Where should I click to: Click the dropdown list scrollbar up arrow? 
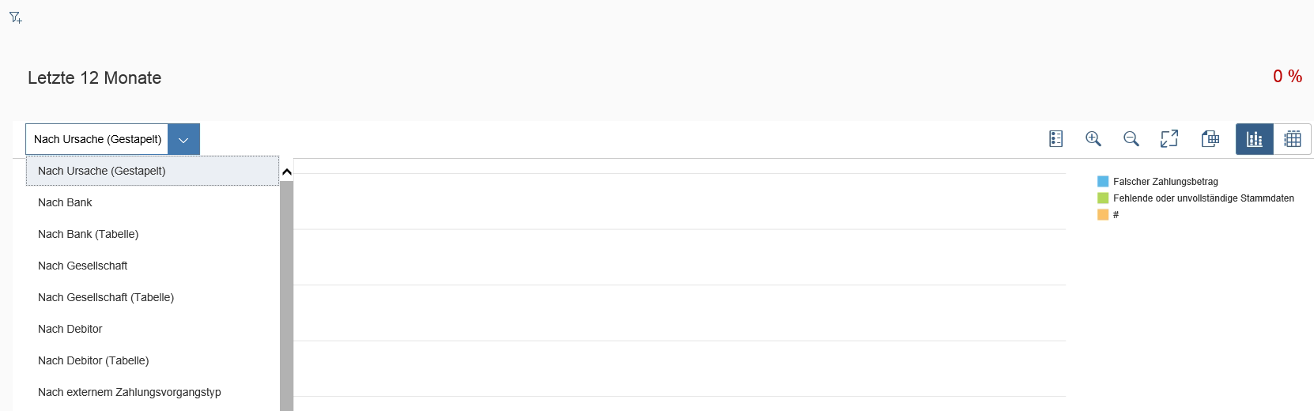coord(287,172)
